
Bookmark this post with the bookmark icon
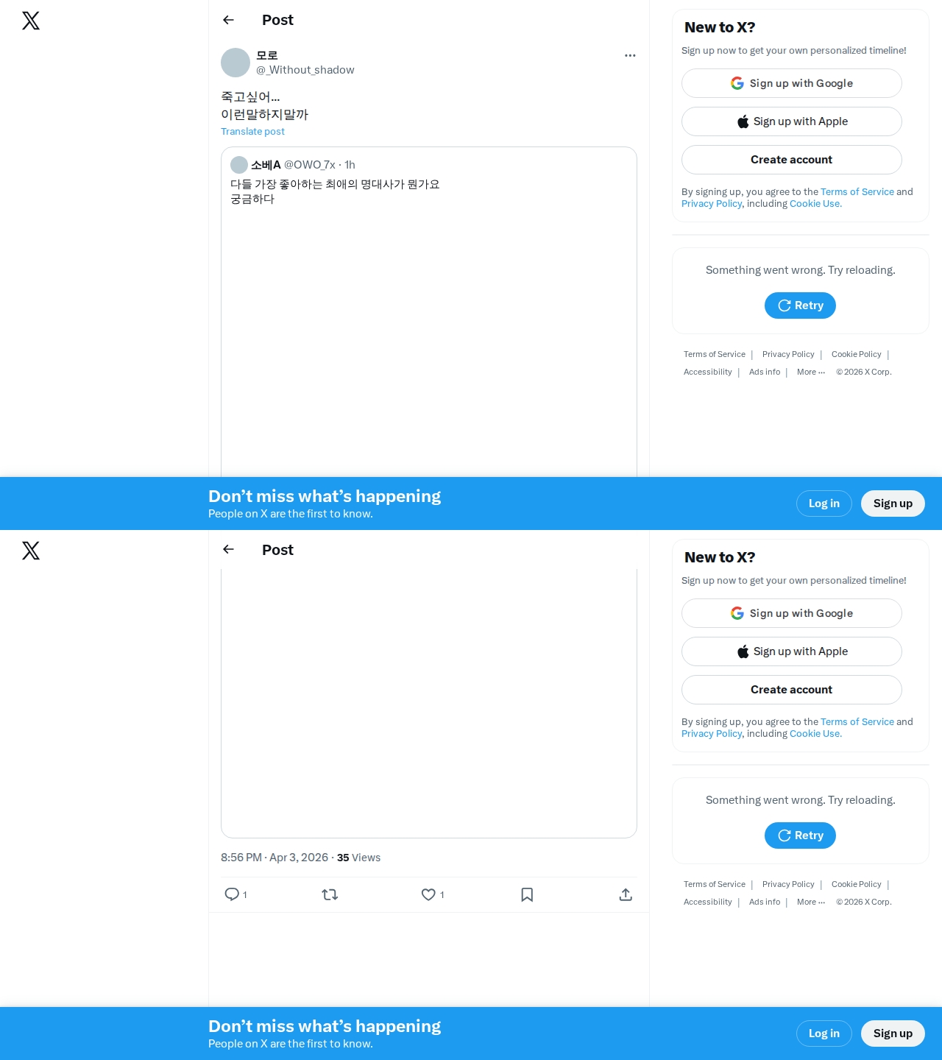(527, 894)
